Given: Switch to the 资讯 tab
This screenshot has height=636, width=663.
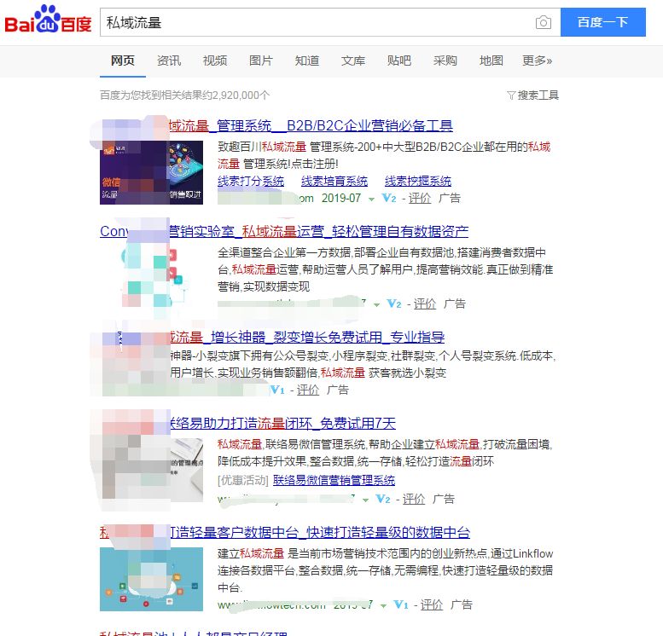Looking at the screenshot, I should tap(169, 61).
